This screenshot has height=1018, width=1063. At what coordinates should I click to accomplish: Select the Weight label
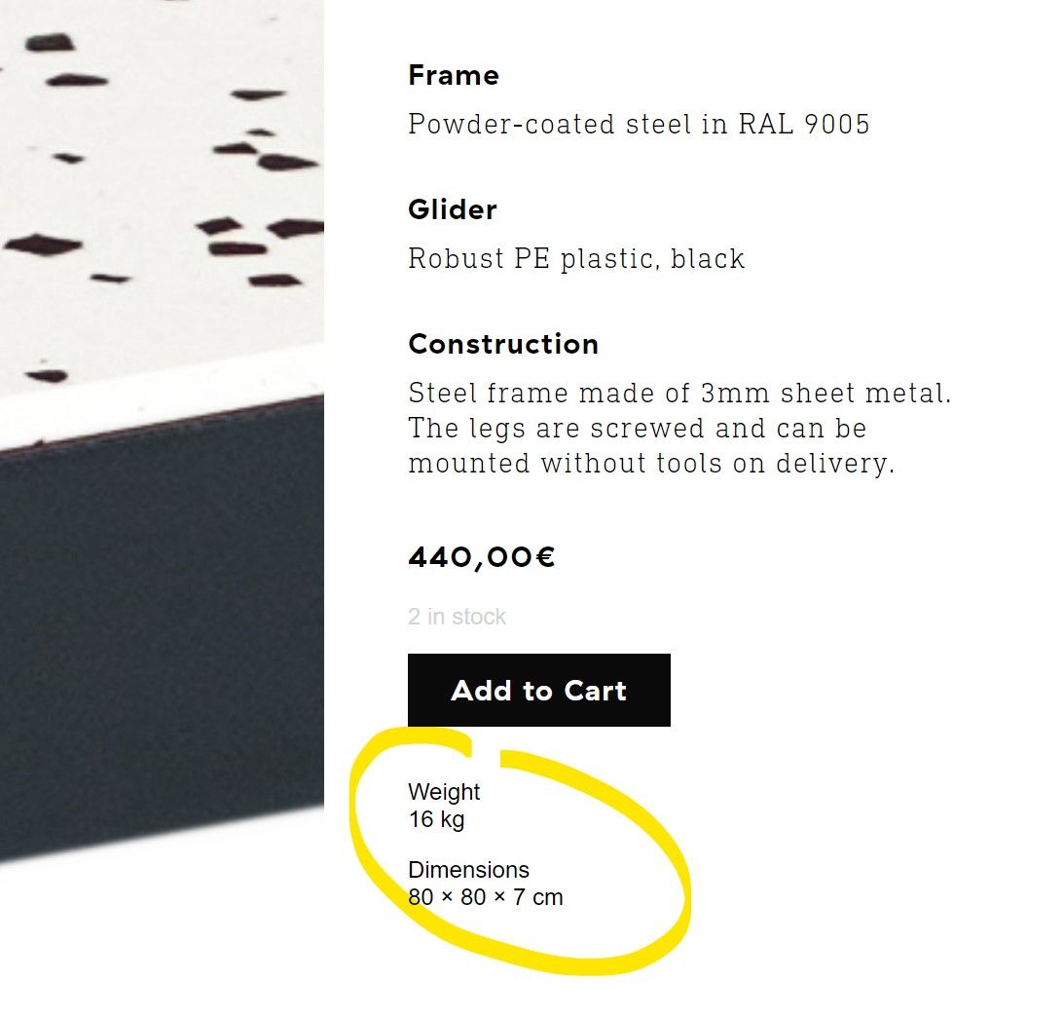[444, 792]
